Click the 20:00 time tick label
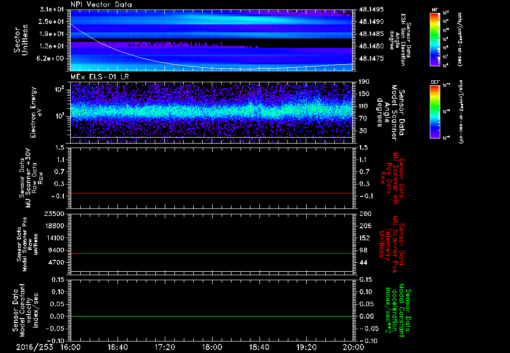 pyautogui.click(x=353, y=347)
